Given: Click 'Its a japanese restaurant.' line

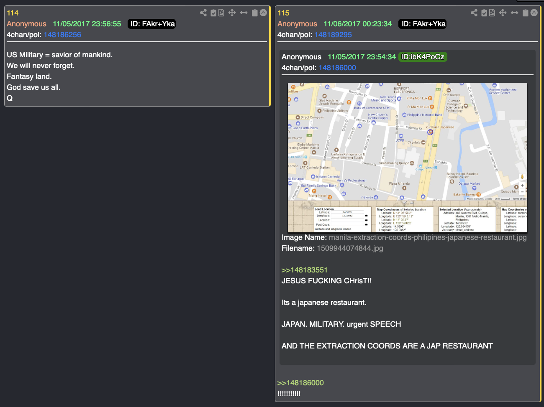Looking at the screenshot, I should 324,303.
